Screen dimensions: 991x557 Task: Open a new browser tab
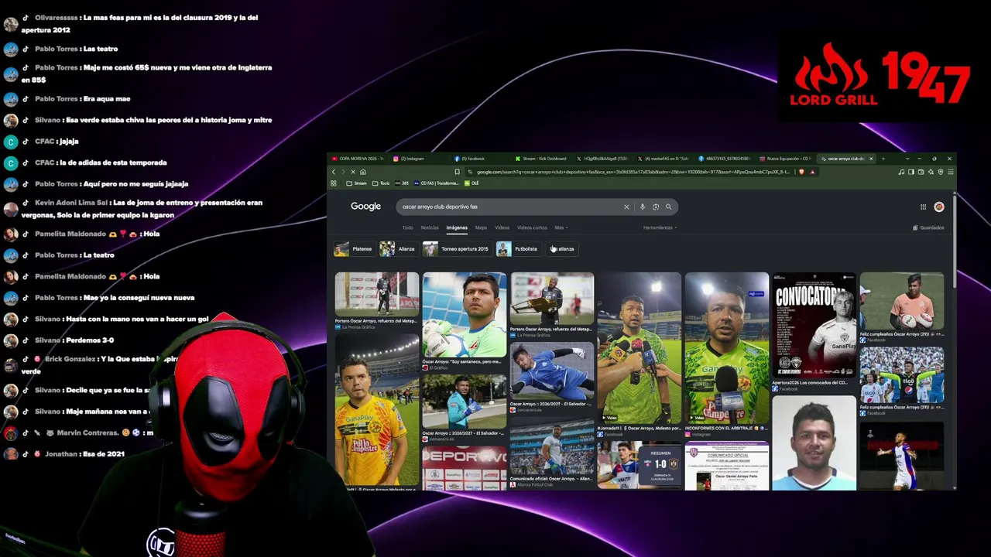pos(883,159)
